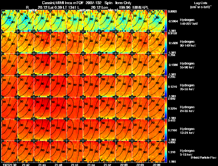The image size is (218, 166).
Task: Click the 22:03 time axis label
Action: pyautogui.click(x=140, y=165)
